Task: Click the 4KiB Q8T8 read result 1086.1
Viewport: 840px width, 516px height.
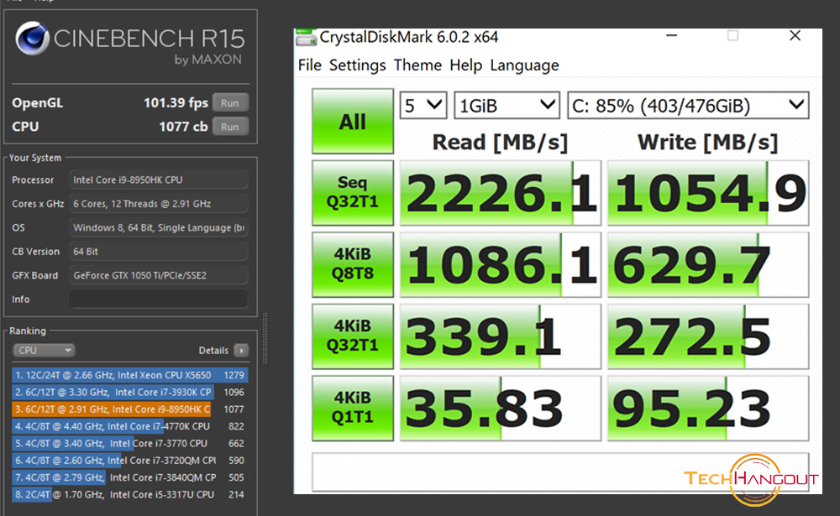Action: click(x=501, y=264)
